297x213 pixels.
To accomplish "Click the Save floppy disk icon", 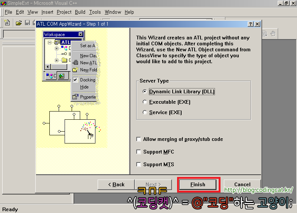I will [27, 23].
